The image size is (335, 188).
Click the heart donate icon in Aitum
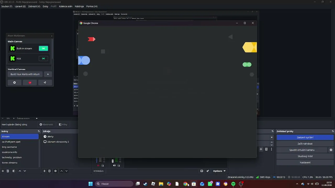point(30,83)
